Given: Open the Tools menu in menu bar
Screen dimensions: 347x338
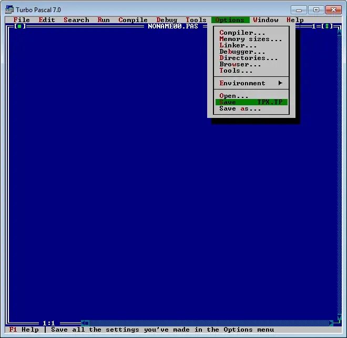Looking at the screenshot, I should click(x=196, y=20).
